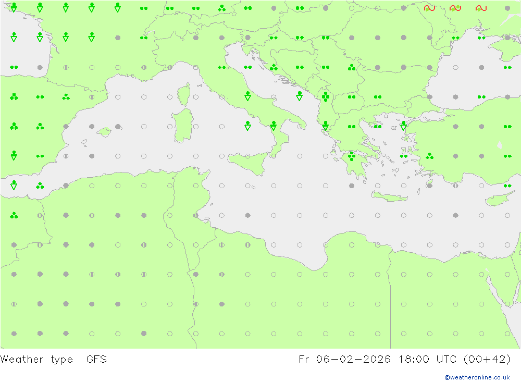
Task: Click the island of Mallorca on the map
Action: tap(104, 132)
